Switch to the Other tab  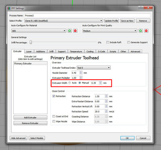(123, 51)
